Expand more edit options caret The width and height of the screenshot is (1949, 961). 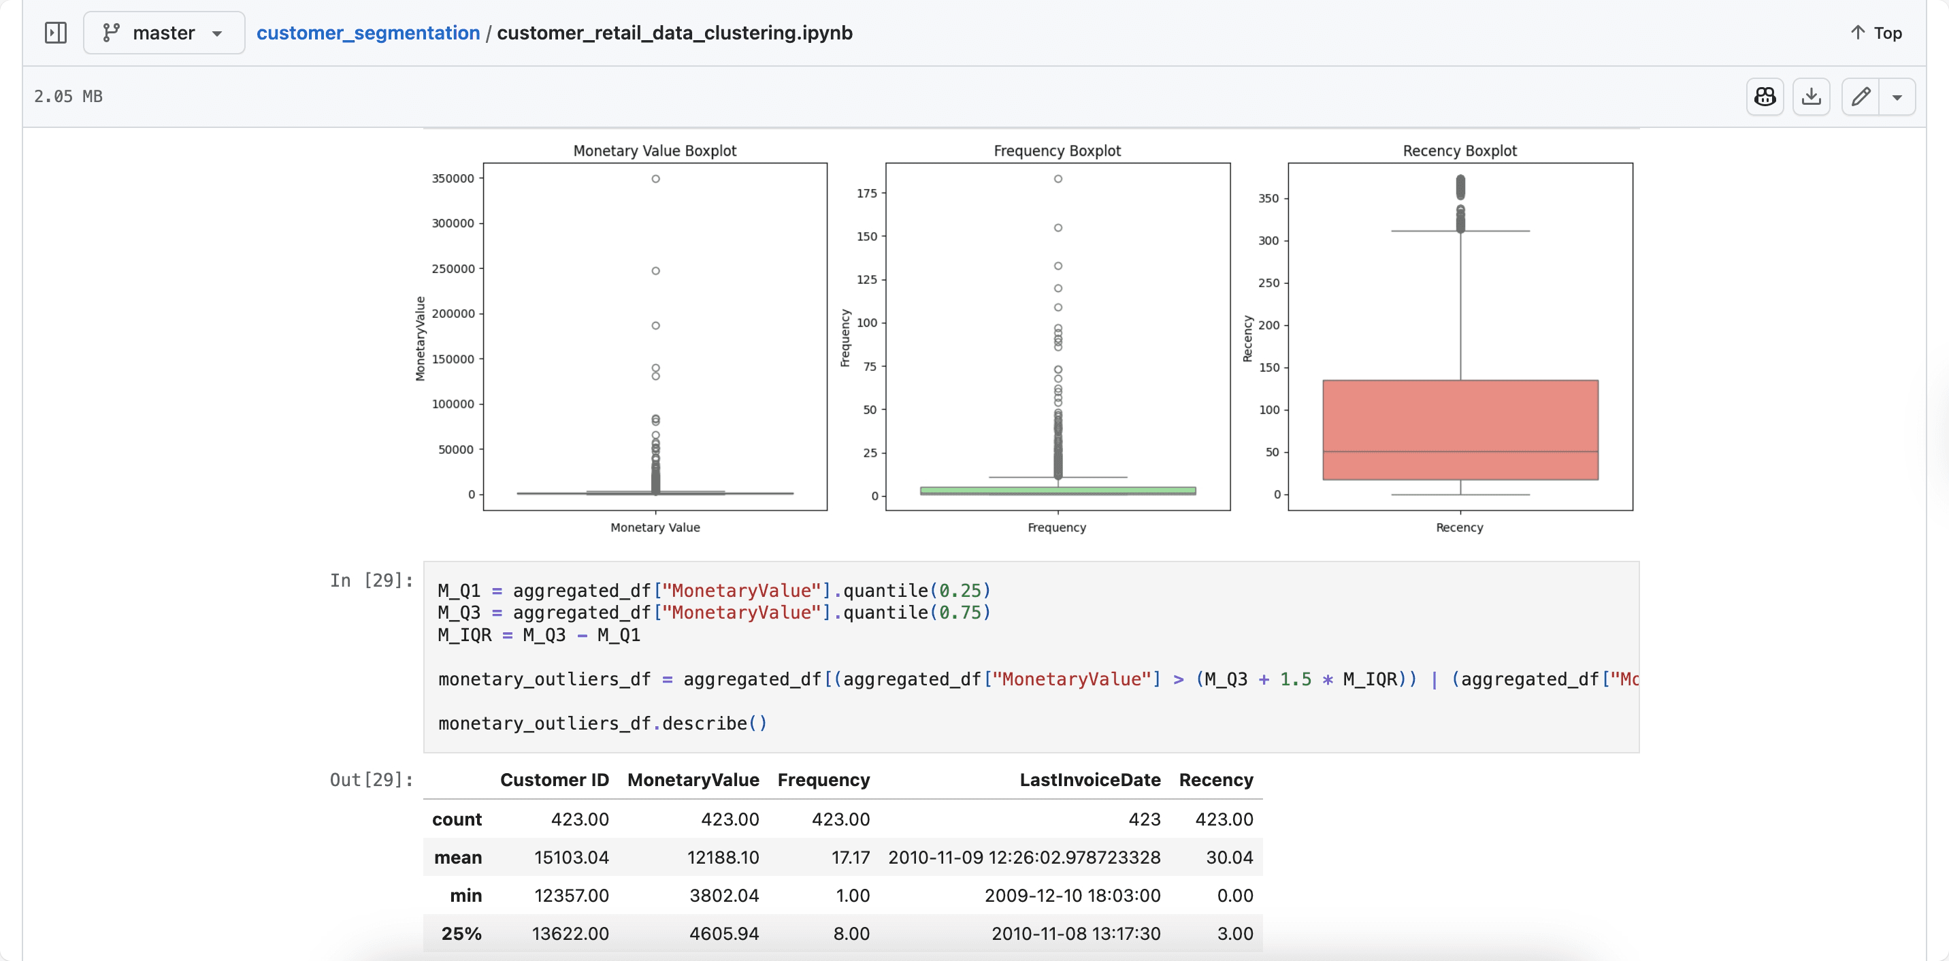[x=1897, y=97]
